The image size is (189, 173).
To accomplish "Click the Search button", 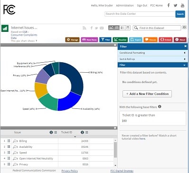I will 180,14.
